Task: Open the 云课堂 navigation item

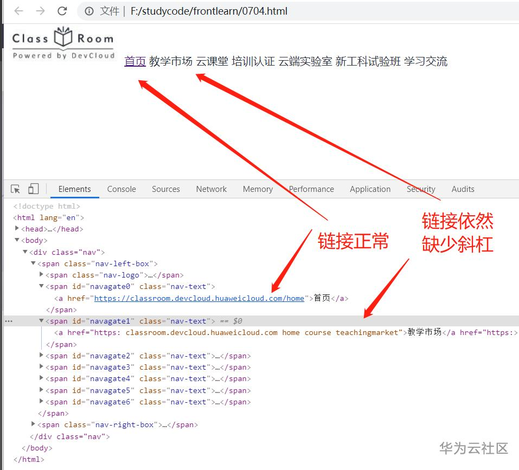Action: tap(212, 61)
